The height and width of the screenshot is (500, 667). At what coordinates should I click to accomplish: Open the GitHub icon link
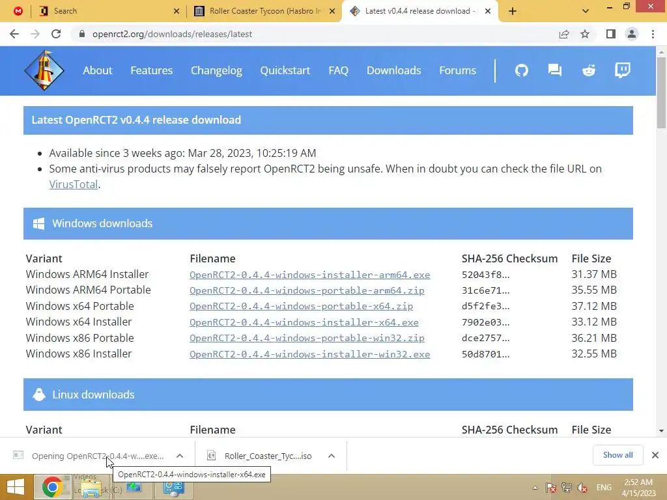click(x=522, y=70)
